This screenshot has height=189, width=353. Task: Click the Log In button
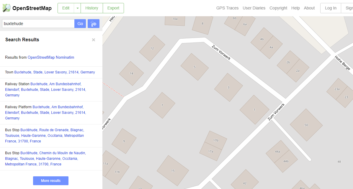pyautogui.click(x=331, y=8)
